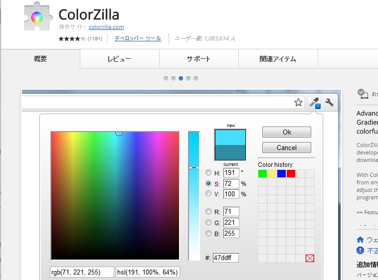This screenshot has width=378, height=280.
Task: Click the G value field showing 221
Action: [231, 222]
